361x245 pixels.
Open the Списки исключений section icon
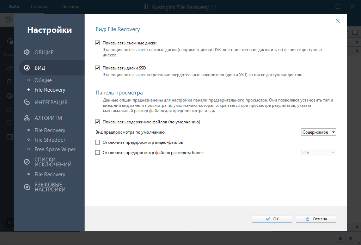click(x=27, y=162)
